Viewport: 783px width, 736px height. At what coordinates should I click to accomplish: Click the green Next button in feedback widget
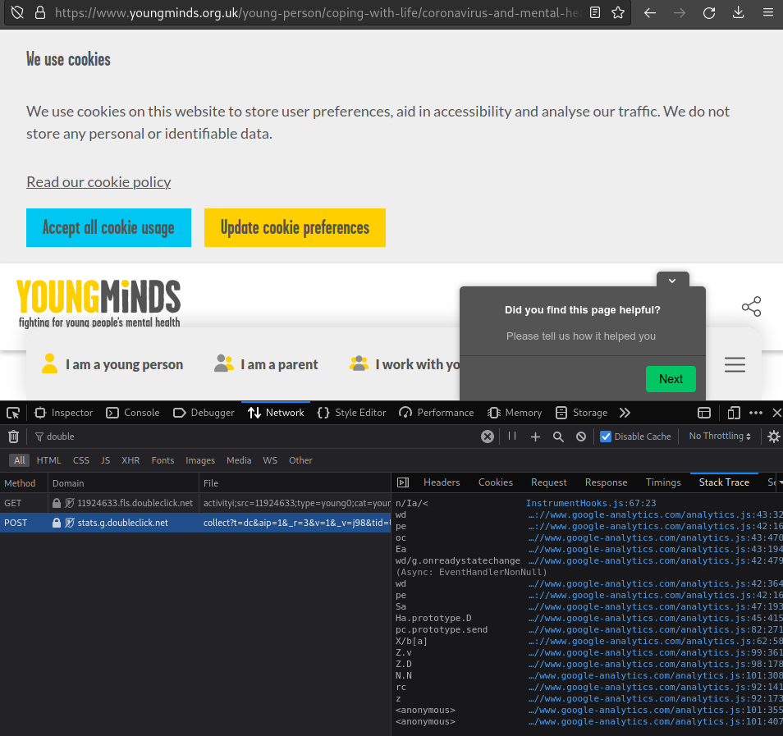tap(671, 379)
